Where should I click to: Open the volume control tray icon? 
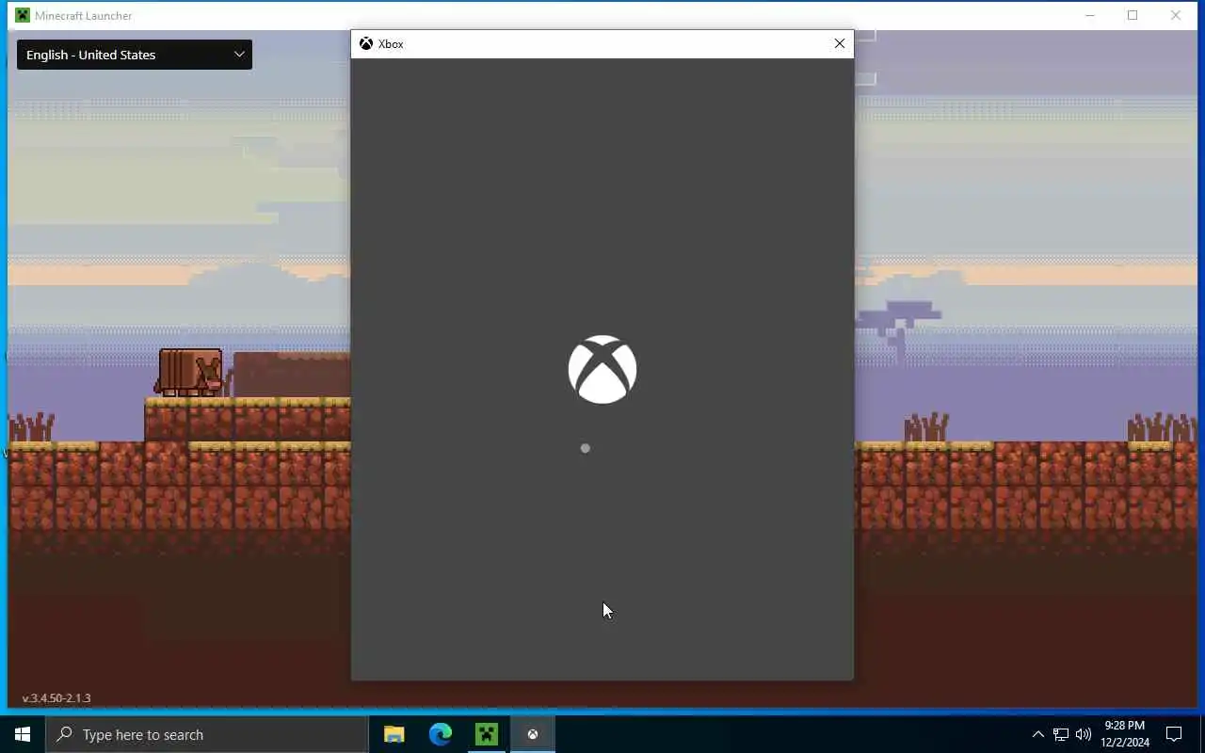[x=1084, y=734]
